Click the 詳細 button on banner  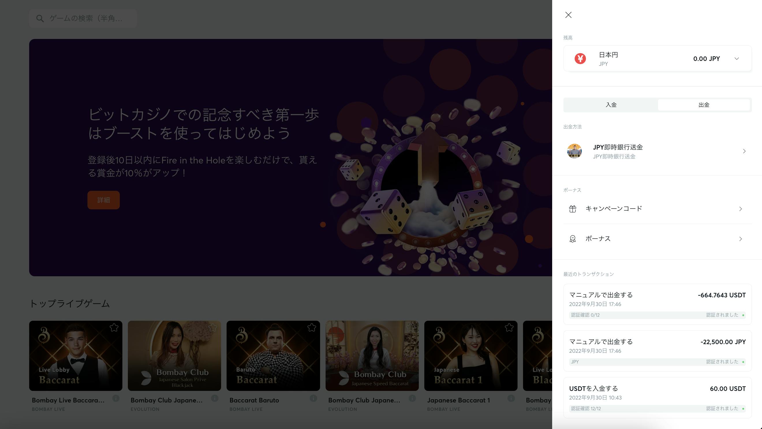tap(104, 200)
